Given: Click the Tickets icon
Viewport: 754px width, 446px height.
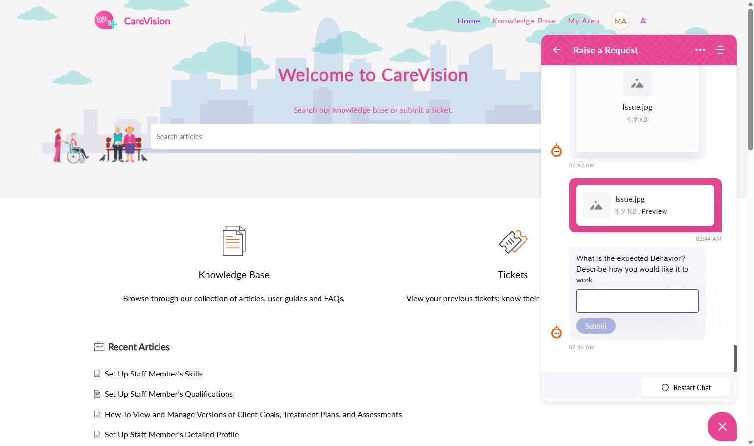Looking at the screenshot, I should click(x=513, y=241).
